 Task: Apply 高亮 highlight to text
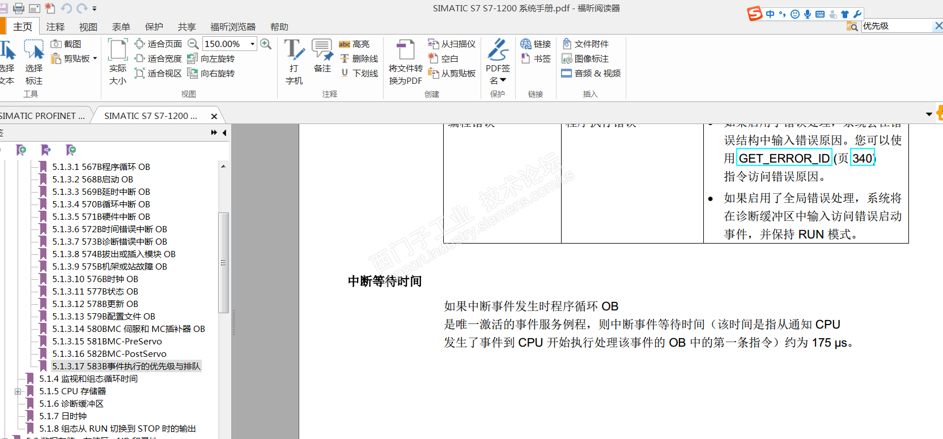[354, 44]
